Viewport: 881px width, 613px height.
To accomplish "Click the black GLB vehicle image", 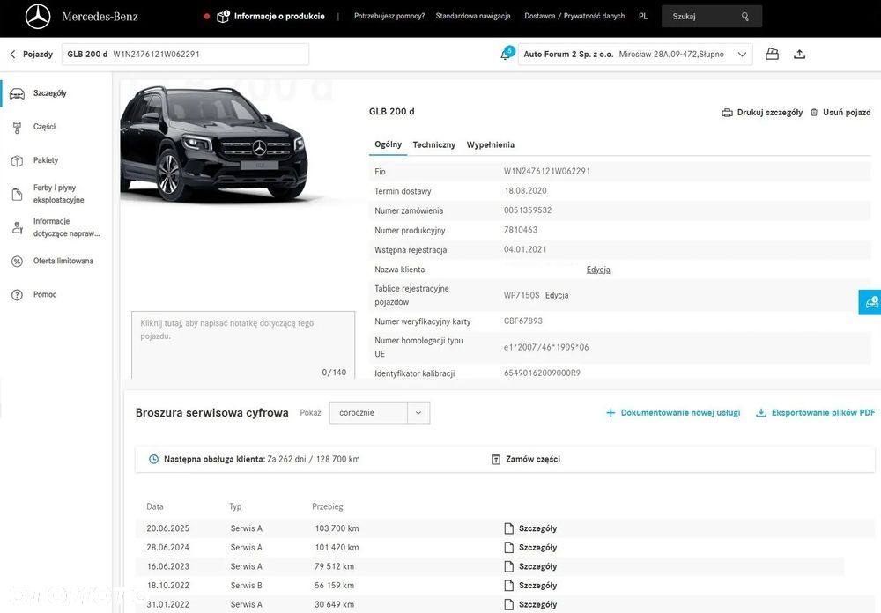I will pyautogui.click(x=215, y=145).
